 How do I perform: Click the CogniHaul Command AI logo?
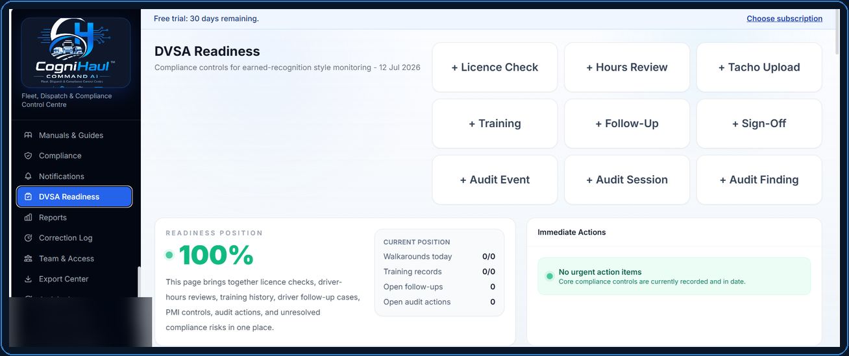76,53
